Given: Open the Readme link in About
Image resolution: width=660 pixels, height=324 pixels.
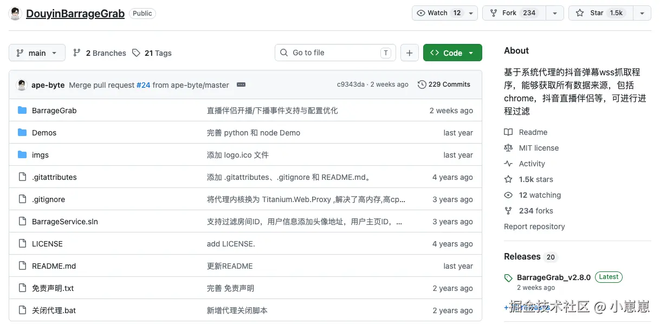Looking at the screenshot, I should tap(526, 132).
